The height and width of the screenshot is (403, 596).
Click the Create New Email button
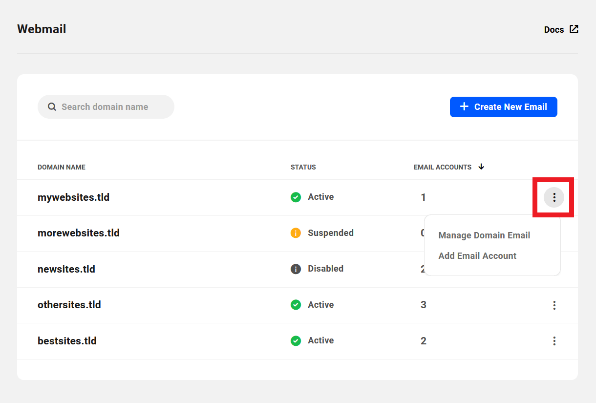coord(504,106)
